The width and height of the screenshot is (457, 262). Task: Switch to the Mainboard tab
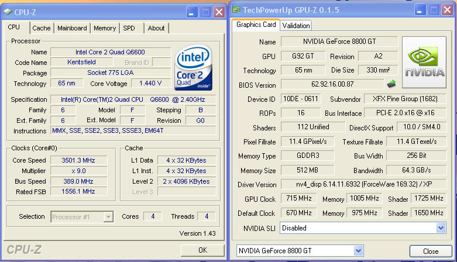coord(72,28)
